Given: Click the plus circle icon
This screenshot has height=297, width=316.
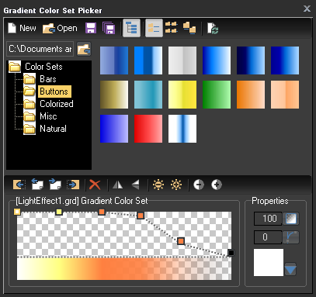Looking at the screenshot, I should [217, 185].
